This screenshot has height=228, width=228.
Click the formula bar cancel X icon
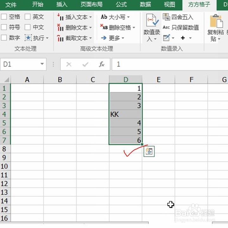(x=69, y=64)
